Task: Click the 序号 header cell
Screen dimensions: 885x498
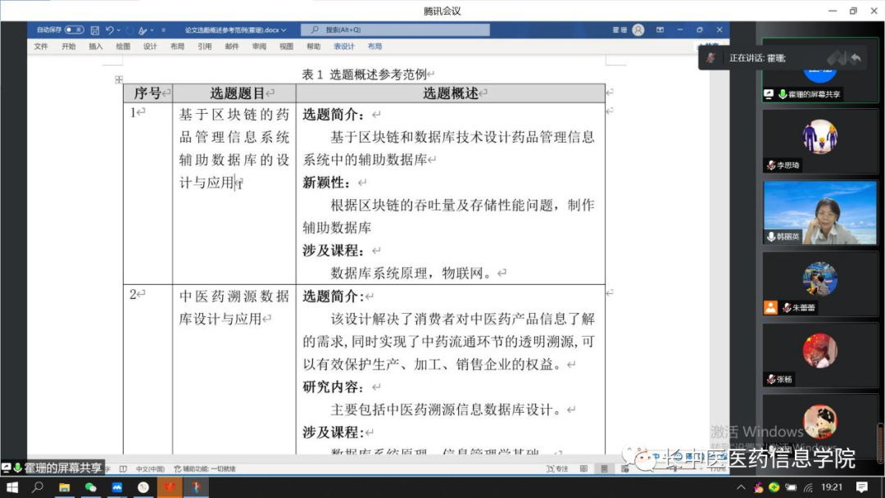Action: point(147,93)
